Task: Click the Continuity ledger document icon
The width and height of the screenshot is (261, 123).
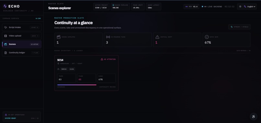Action: pos(6,53)
